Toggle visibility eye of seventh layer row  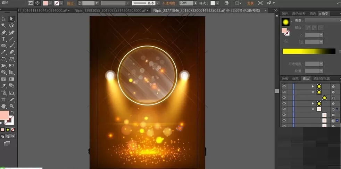pyautogui.click(x=284, y=120)
